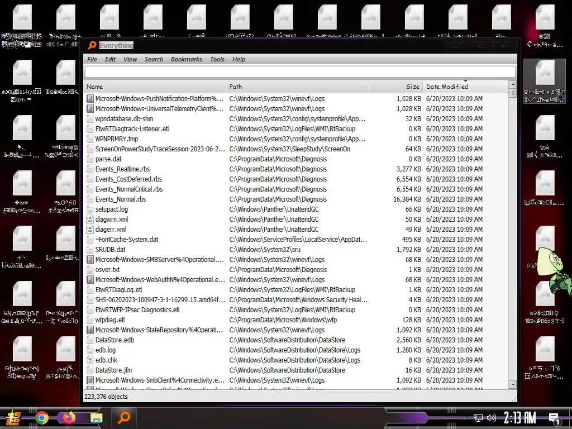This screenshot has height=429, width=572.
Task: Open the Help menu
Action: point(239,59)
